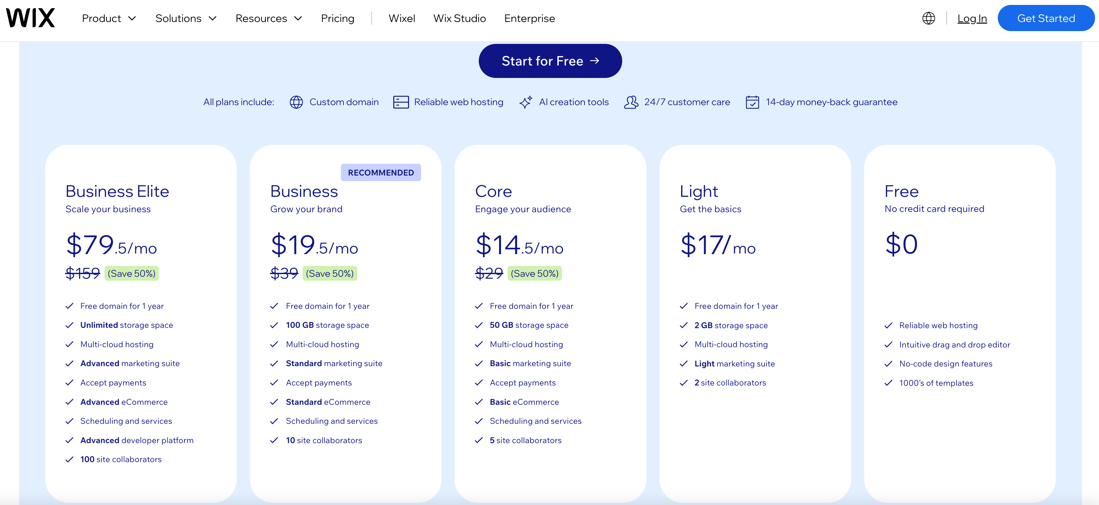1099x505 pixels.
Task: Go to the Pricing page
Action: (x=338, y=18)
